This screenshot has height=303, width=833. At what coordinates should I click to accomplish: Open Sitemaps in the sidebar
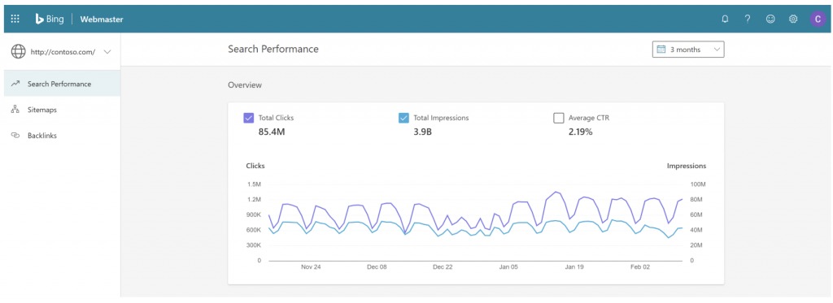pos(62,110)
